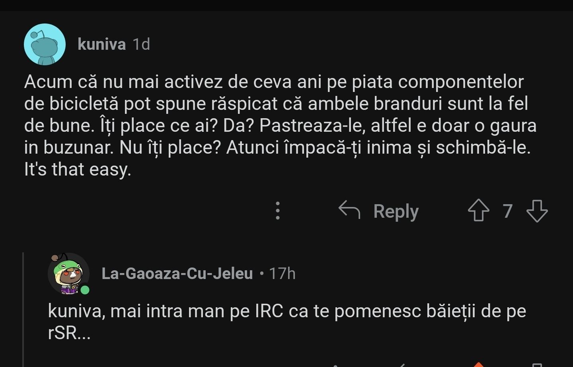Open kuniva's Snoo avatar profile picture

pyautogui.click(x=45, y=44)
